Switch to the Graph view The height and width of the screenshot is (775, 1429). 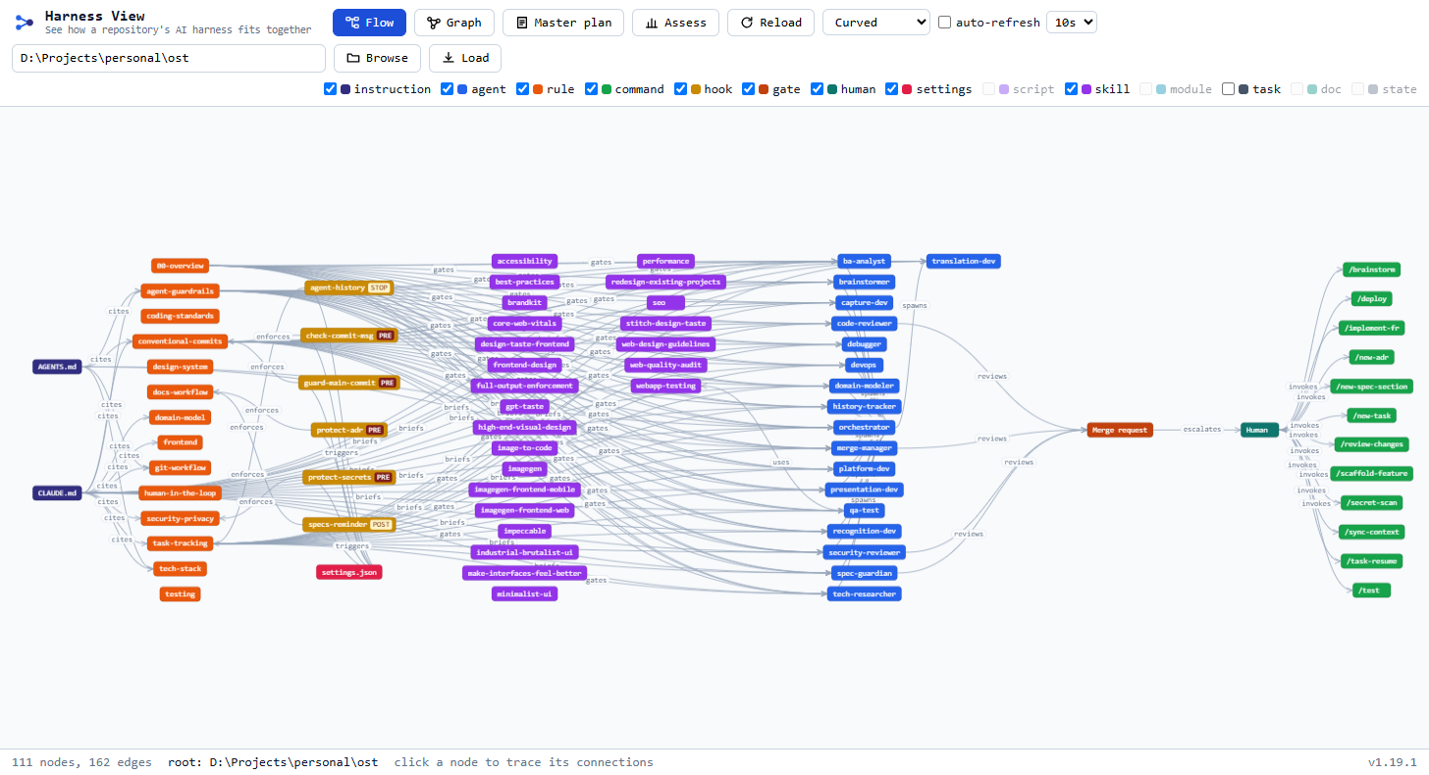coord(454,23)
